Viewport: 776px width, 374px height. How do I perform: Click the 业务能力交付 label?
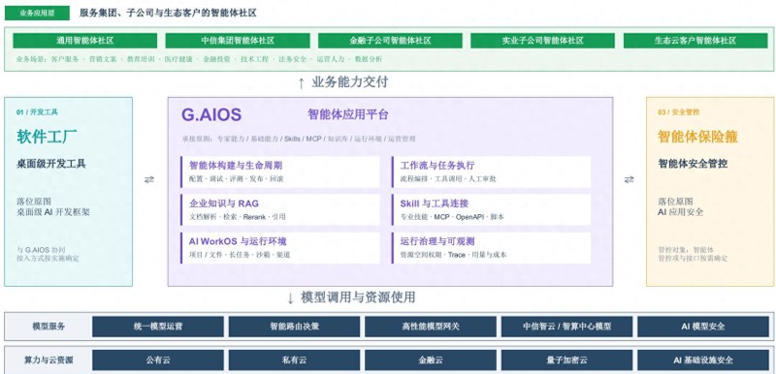(x=350, y=82)
